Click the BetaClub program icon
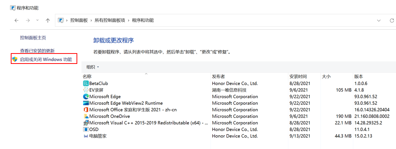Screen dimensions: 396x149 point(86,84)
